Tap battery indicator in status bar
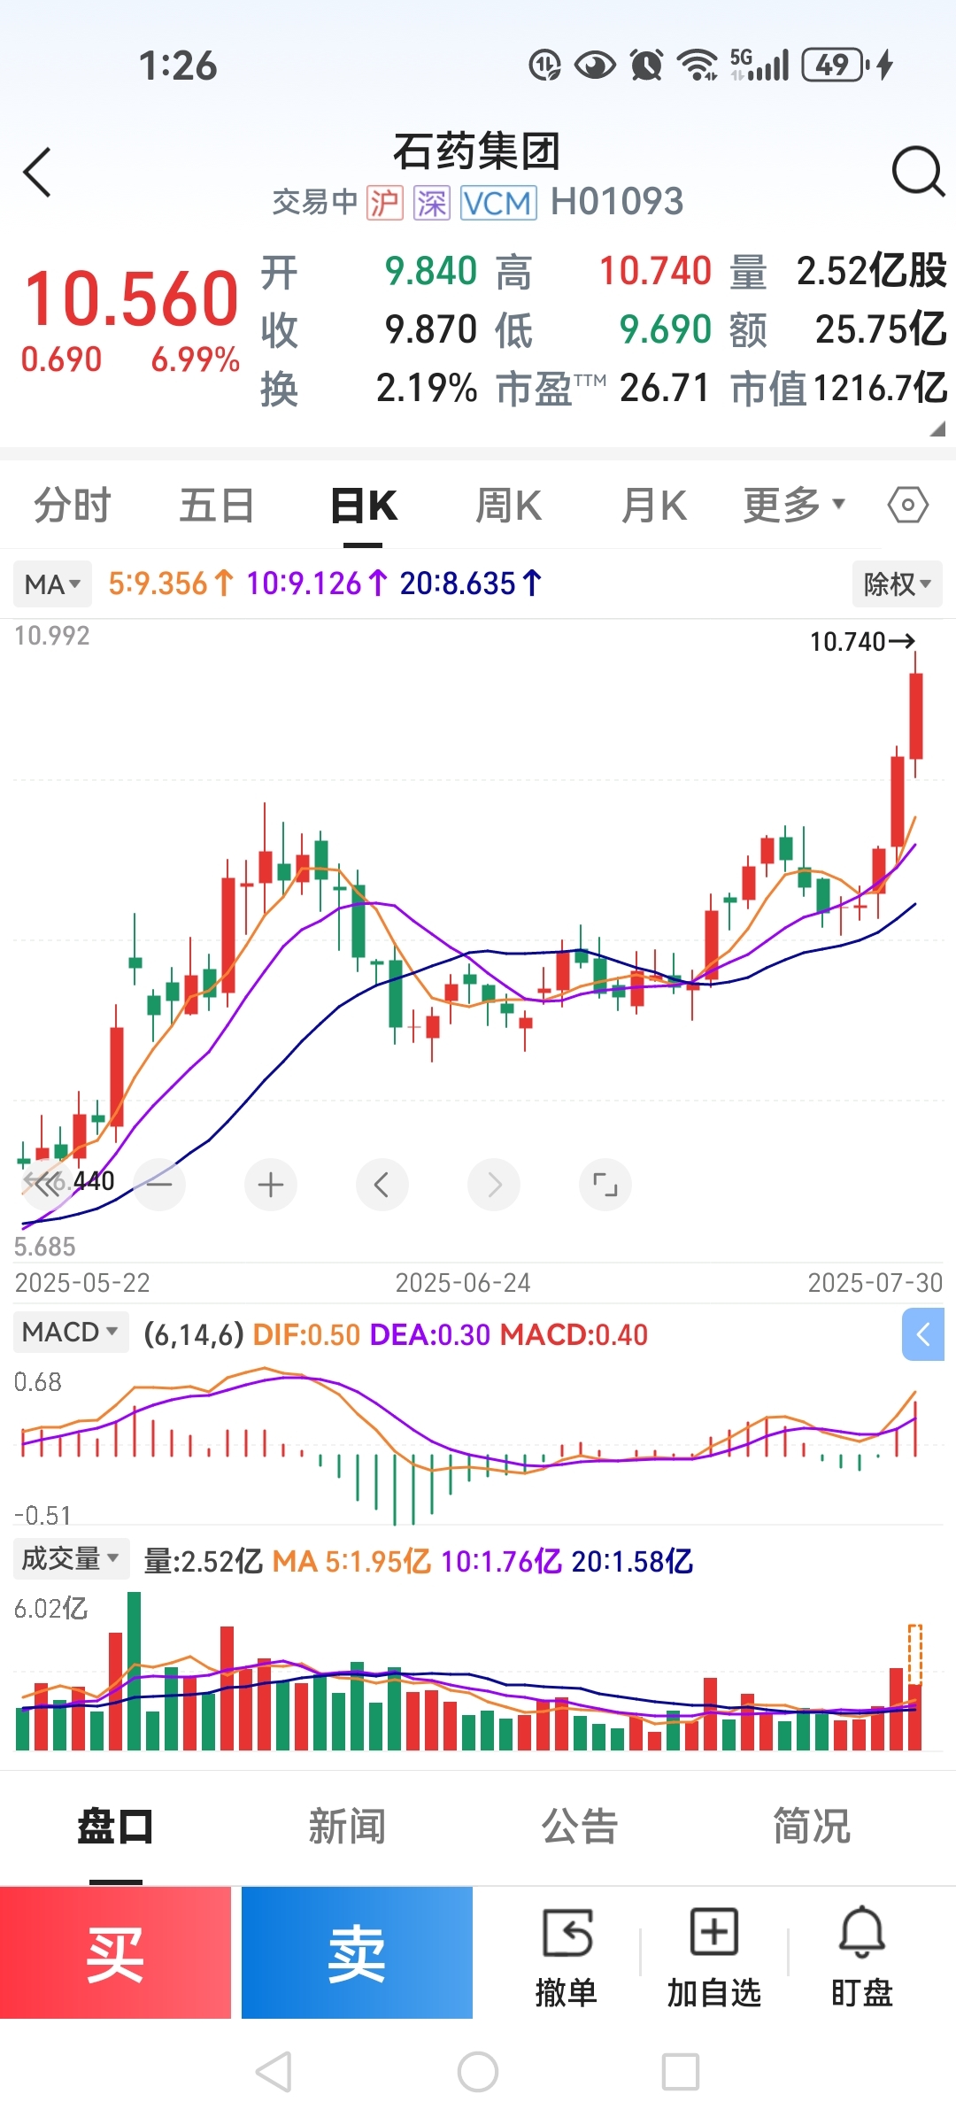Screen dimensions: 956x2125 (836, 65)
